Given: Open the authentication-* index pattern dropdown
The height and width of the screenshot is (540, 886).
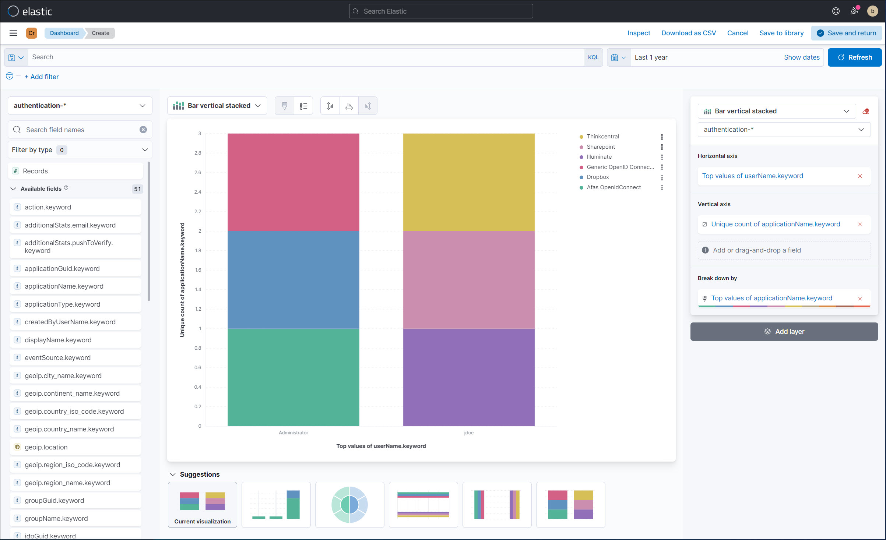Looking at the screenshot, I should point(80,106).
